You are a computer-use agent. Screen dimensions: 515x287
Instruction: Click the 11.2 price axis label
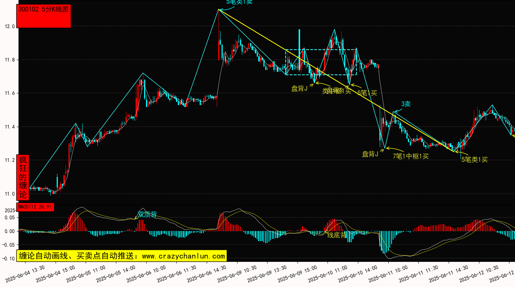coord(9,160)
